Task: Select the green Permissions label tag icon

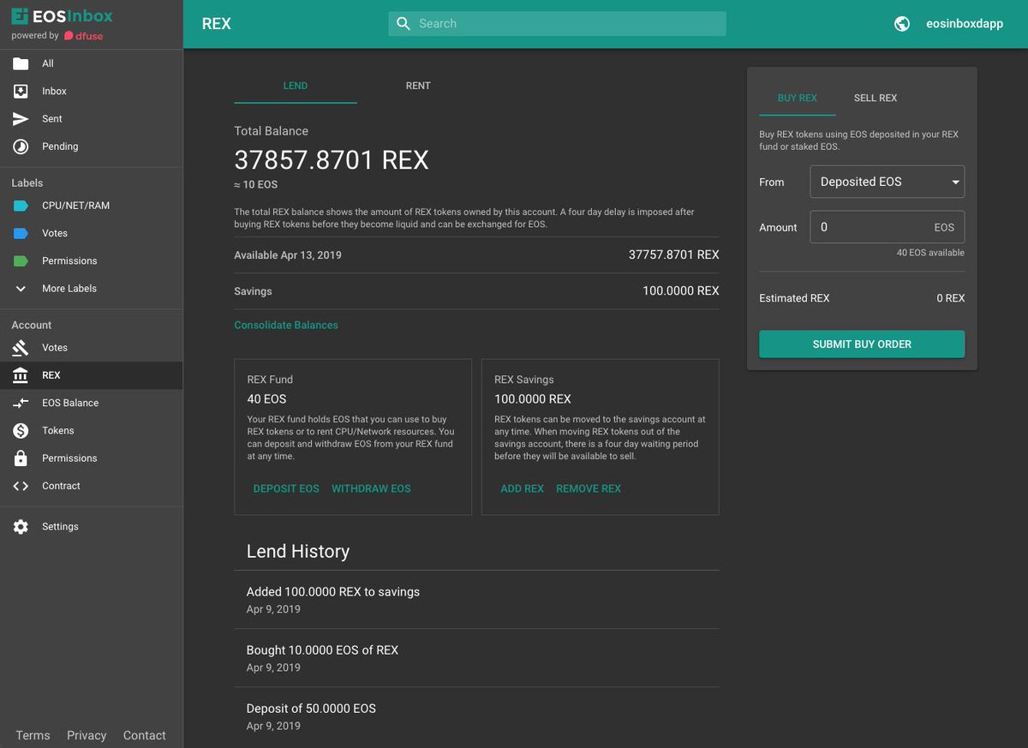Action: click(21, 260)
